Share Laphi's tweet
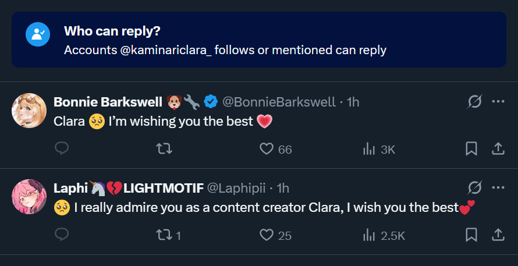Image resolution: width=518 pixels, height=266 pixels. coord(498,235)
